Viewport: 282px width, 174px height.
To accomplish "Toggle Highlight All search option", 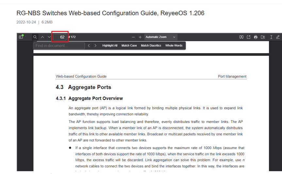I will [109, 46].
